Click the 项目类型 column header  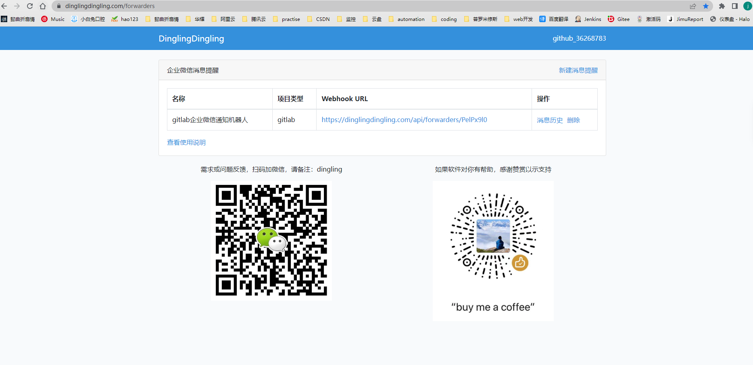click(x=294, y=99)
